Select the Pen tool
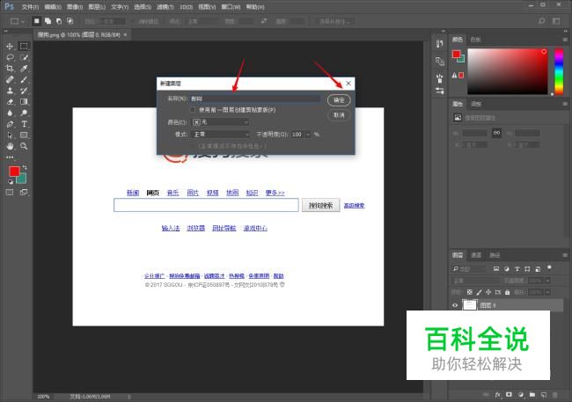 click(x=10, y=124)
